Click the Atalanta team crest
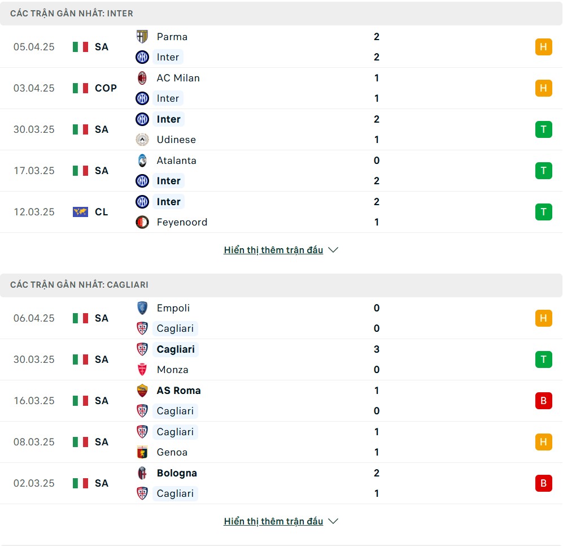The image size is (563, 546). [x=142, y=161]
